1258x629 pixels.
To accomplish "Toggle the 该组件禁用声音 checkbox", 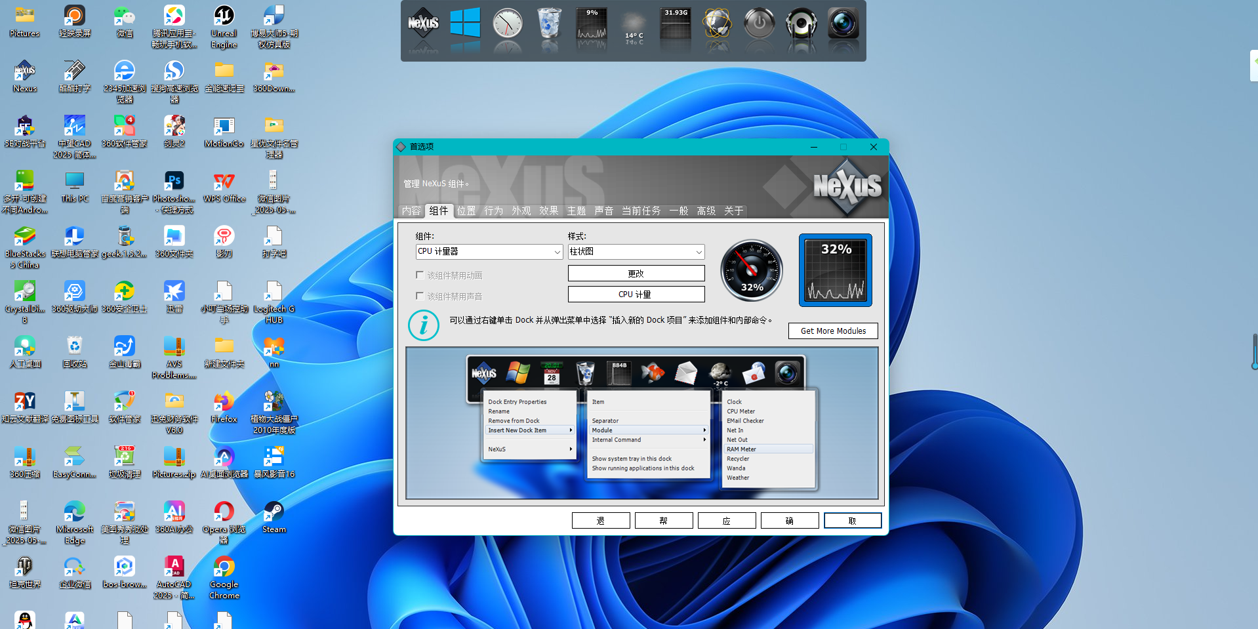I will click(x=420, y=296).
